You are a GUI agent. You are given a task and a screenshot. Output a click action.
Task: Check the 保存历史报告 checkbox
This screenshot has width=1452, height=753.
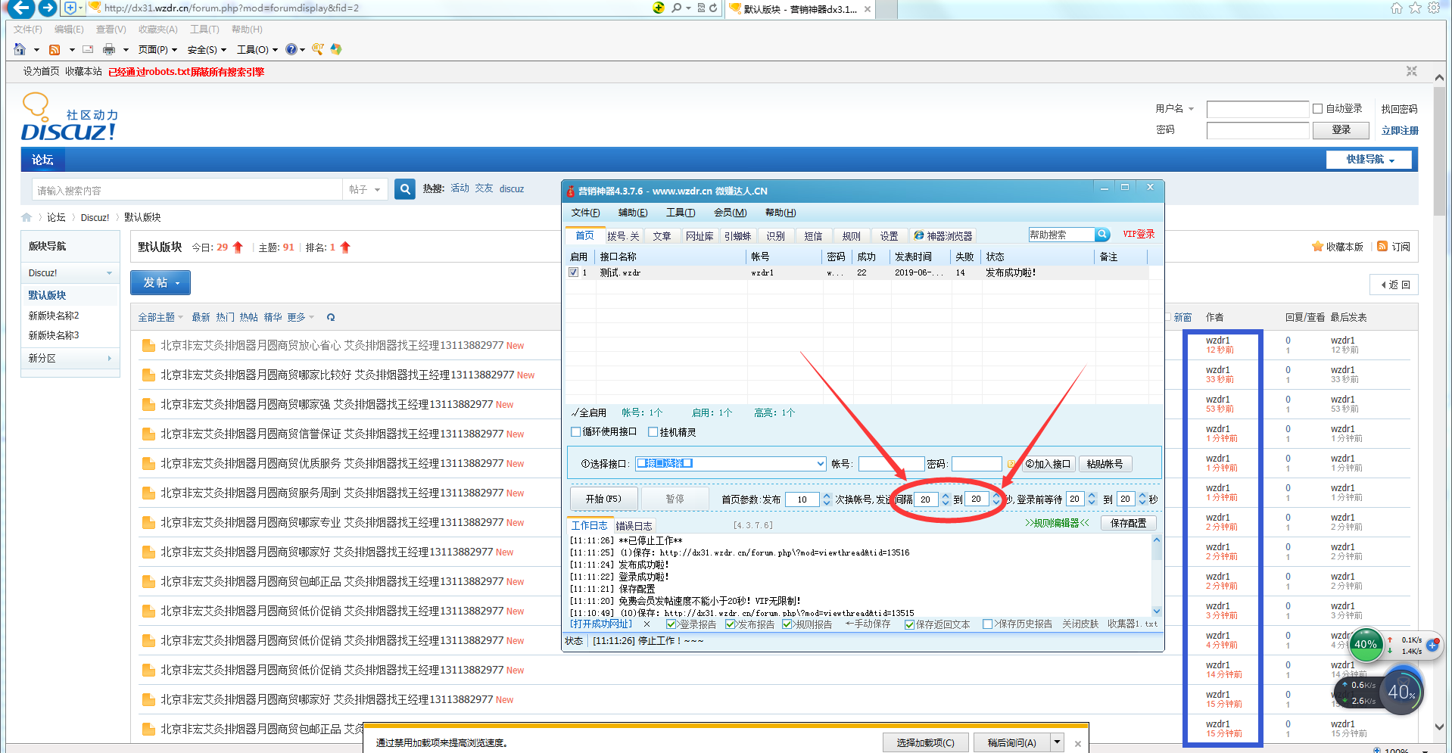[987, 624]
